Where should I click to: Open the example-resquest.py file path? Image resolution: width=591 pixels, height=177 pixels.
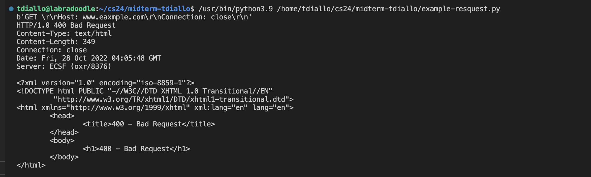[388, 9]
